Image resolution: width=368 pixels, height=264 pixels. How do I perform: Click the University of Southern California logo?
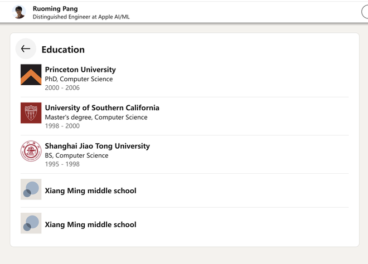click(x=31, y=113)
